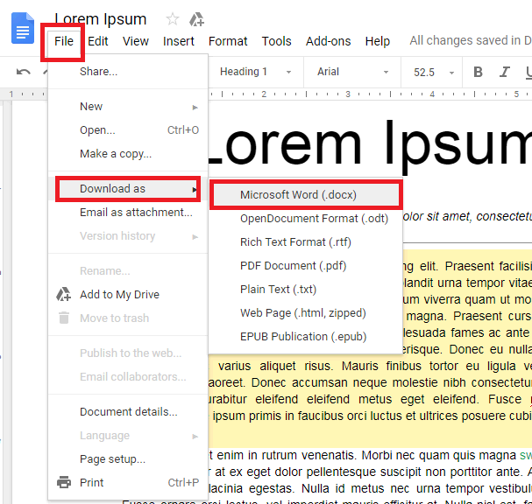Click the Lorem Ipsum document title field
This screenshot has height=504, width=532.
coord(101,19)
